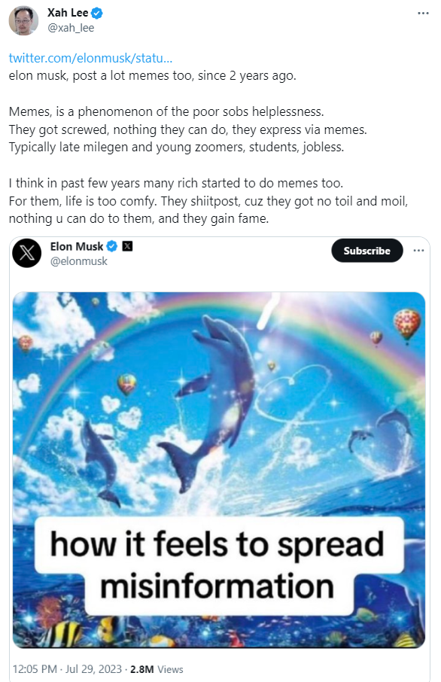Open the dolphin rainbow meme image

(x=219, y=470)
